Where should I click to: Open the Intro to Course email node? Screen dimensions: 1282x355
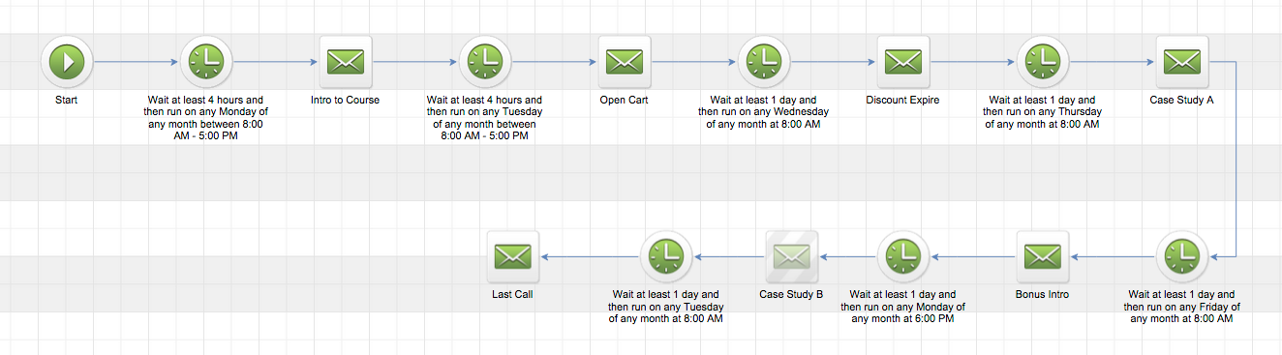click(346, 62)
